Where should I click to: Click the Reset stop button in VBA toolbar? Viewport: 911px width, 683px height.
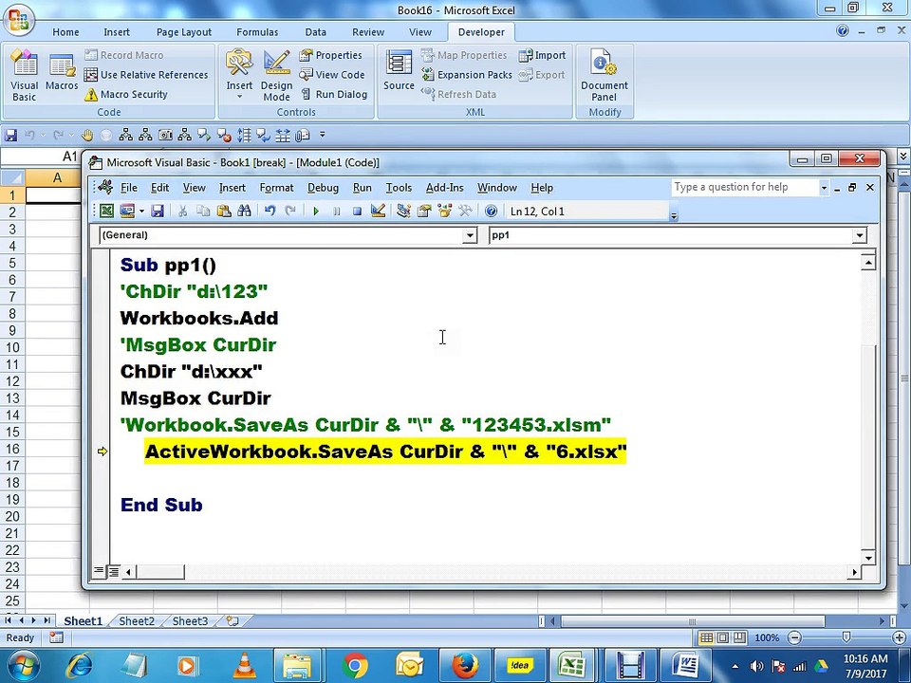(358, 212)
